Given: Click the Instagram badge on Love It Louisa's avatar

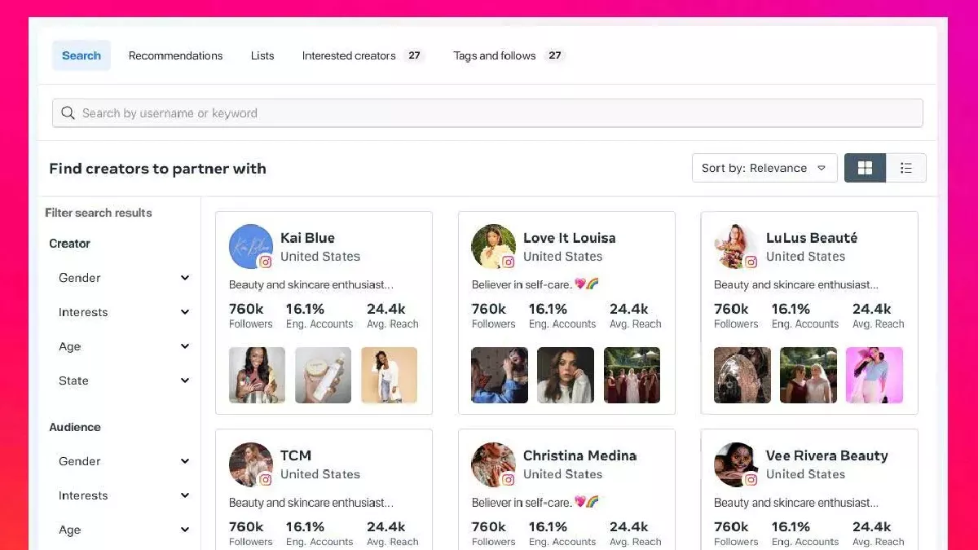Looking at the screenshot, I should (508, 262).
